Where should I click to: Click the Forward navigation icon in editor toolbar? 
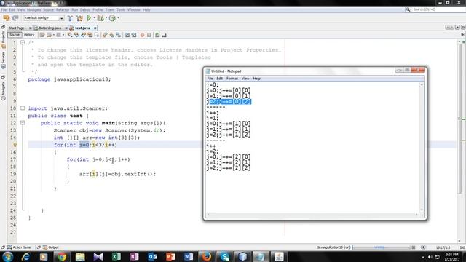pyautogui.click(x=58, y=35)
